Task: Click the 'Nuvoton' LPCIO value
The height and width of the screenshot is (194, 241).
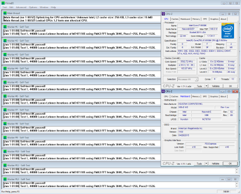Action: point(184,119)
